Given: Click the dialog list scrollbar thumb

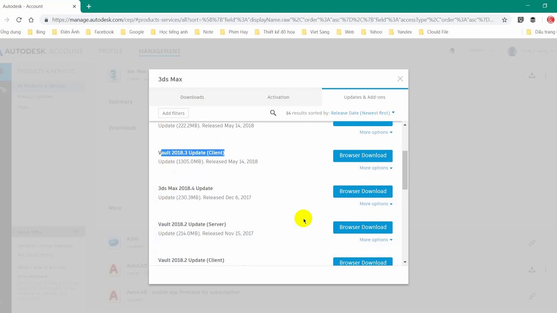Looking at the screenshot, I should pyautogui.click(x=405, y=170).
